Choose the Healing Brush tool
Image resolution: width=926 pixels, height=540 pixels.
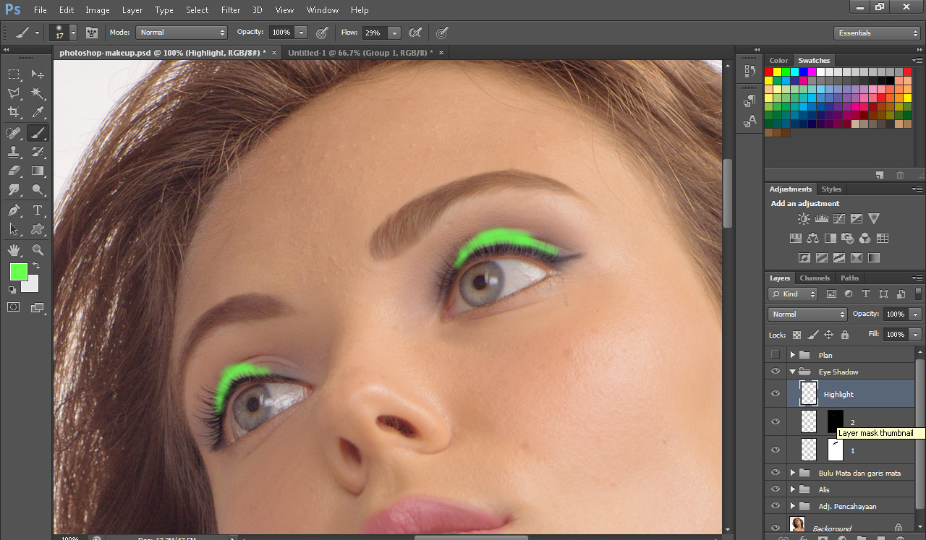(x=14, y=133)
